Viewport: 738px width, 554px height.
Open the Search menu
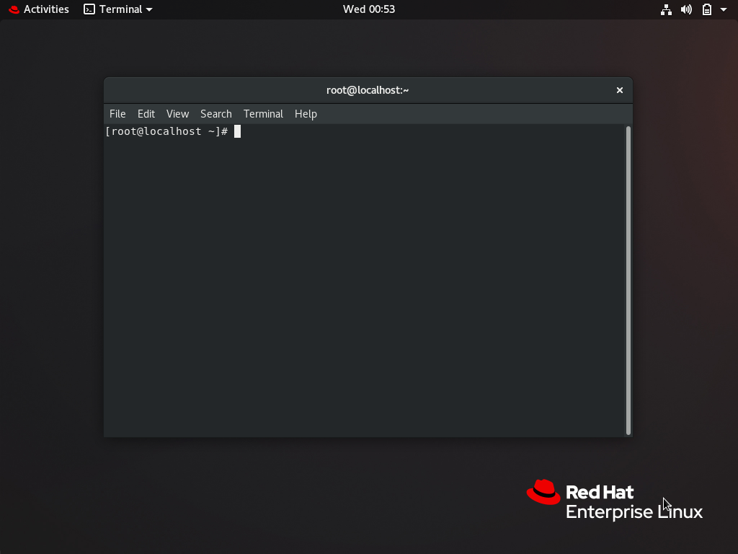tap(216, 114)
